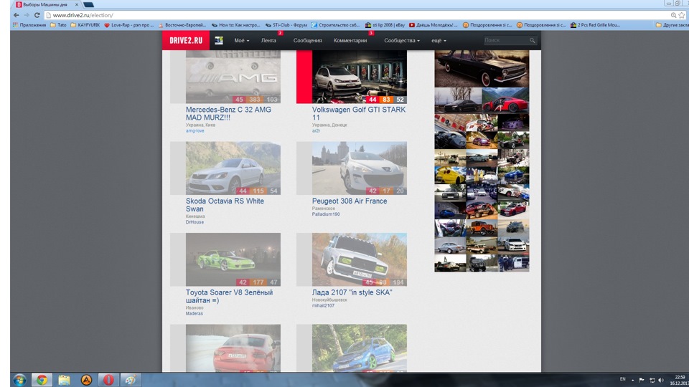Open user Maderas profile
Image resolution: width=689 pixels, height=387 pixels.
[x=194, y=313]
